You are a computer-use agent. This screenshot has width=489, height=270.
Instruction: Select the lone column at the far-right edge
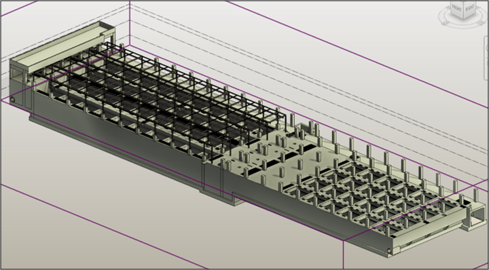pyautogui.click(x=475, y=195)
